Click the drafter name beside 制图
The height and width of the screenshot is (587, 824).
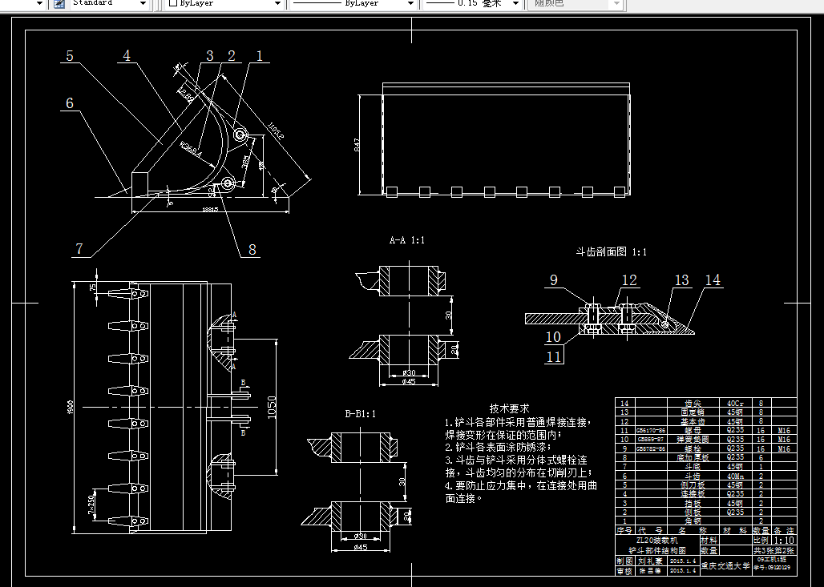(650, 561)
